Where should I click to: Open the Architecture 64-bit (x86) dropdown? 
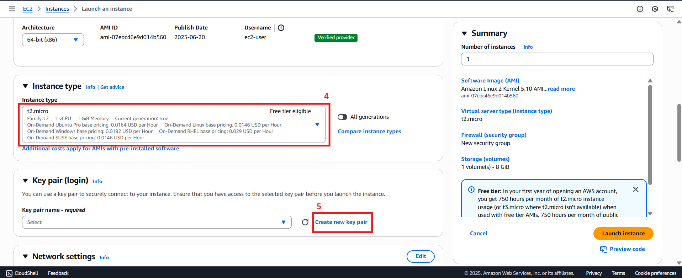tap(53, 40)
